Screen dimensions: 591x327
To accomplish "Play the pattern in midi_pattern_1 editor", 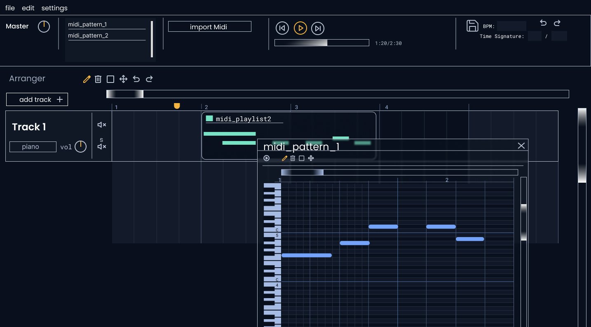I will pos(267,158).
